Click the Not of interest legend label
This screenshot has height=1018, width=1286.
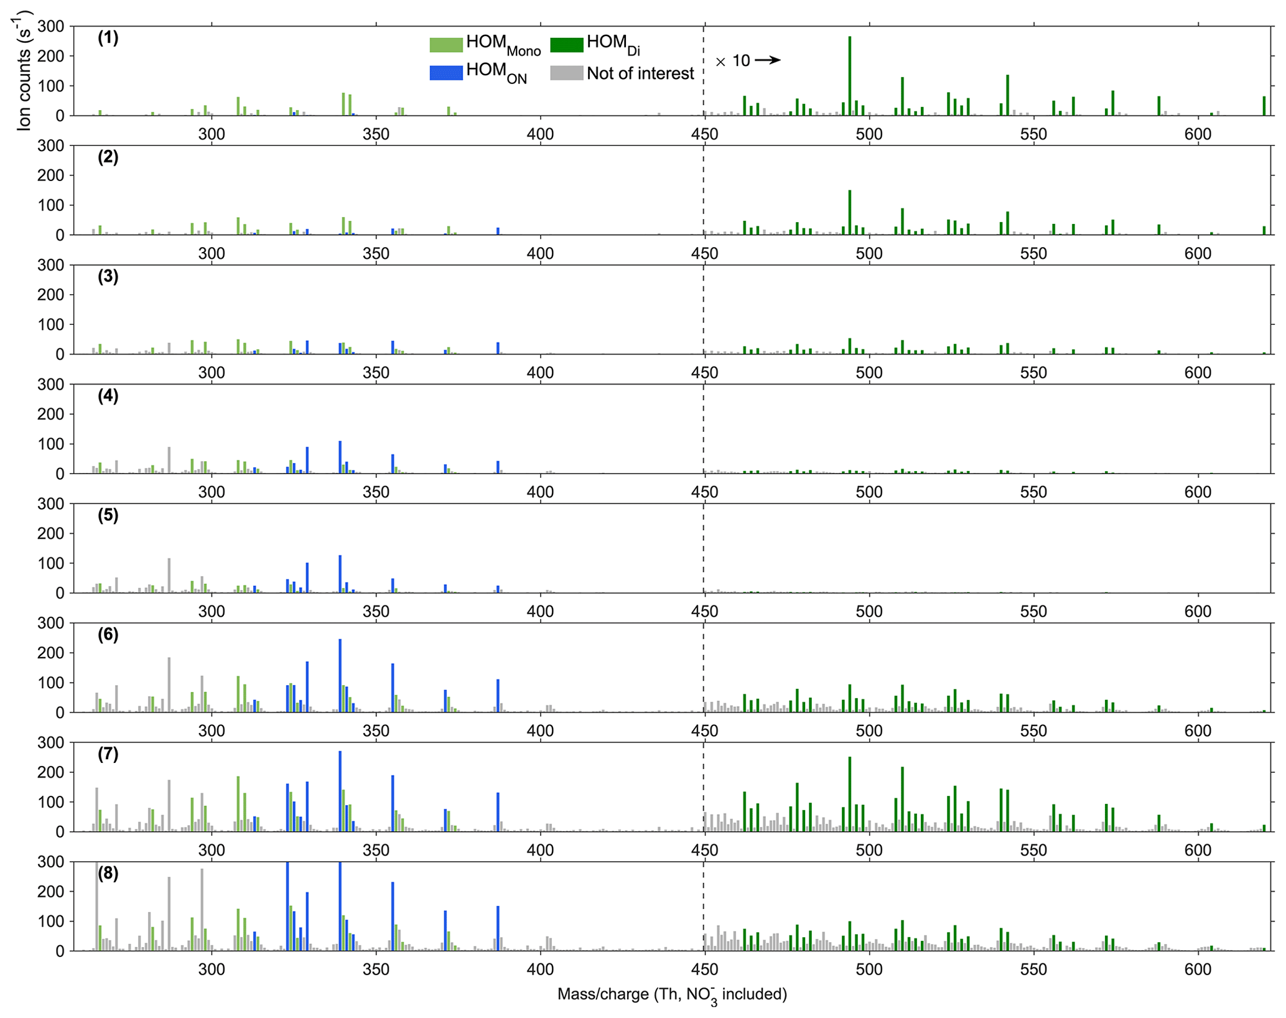640,73
